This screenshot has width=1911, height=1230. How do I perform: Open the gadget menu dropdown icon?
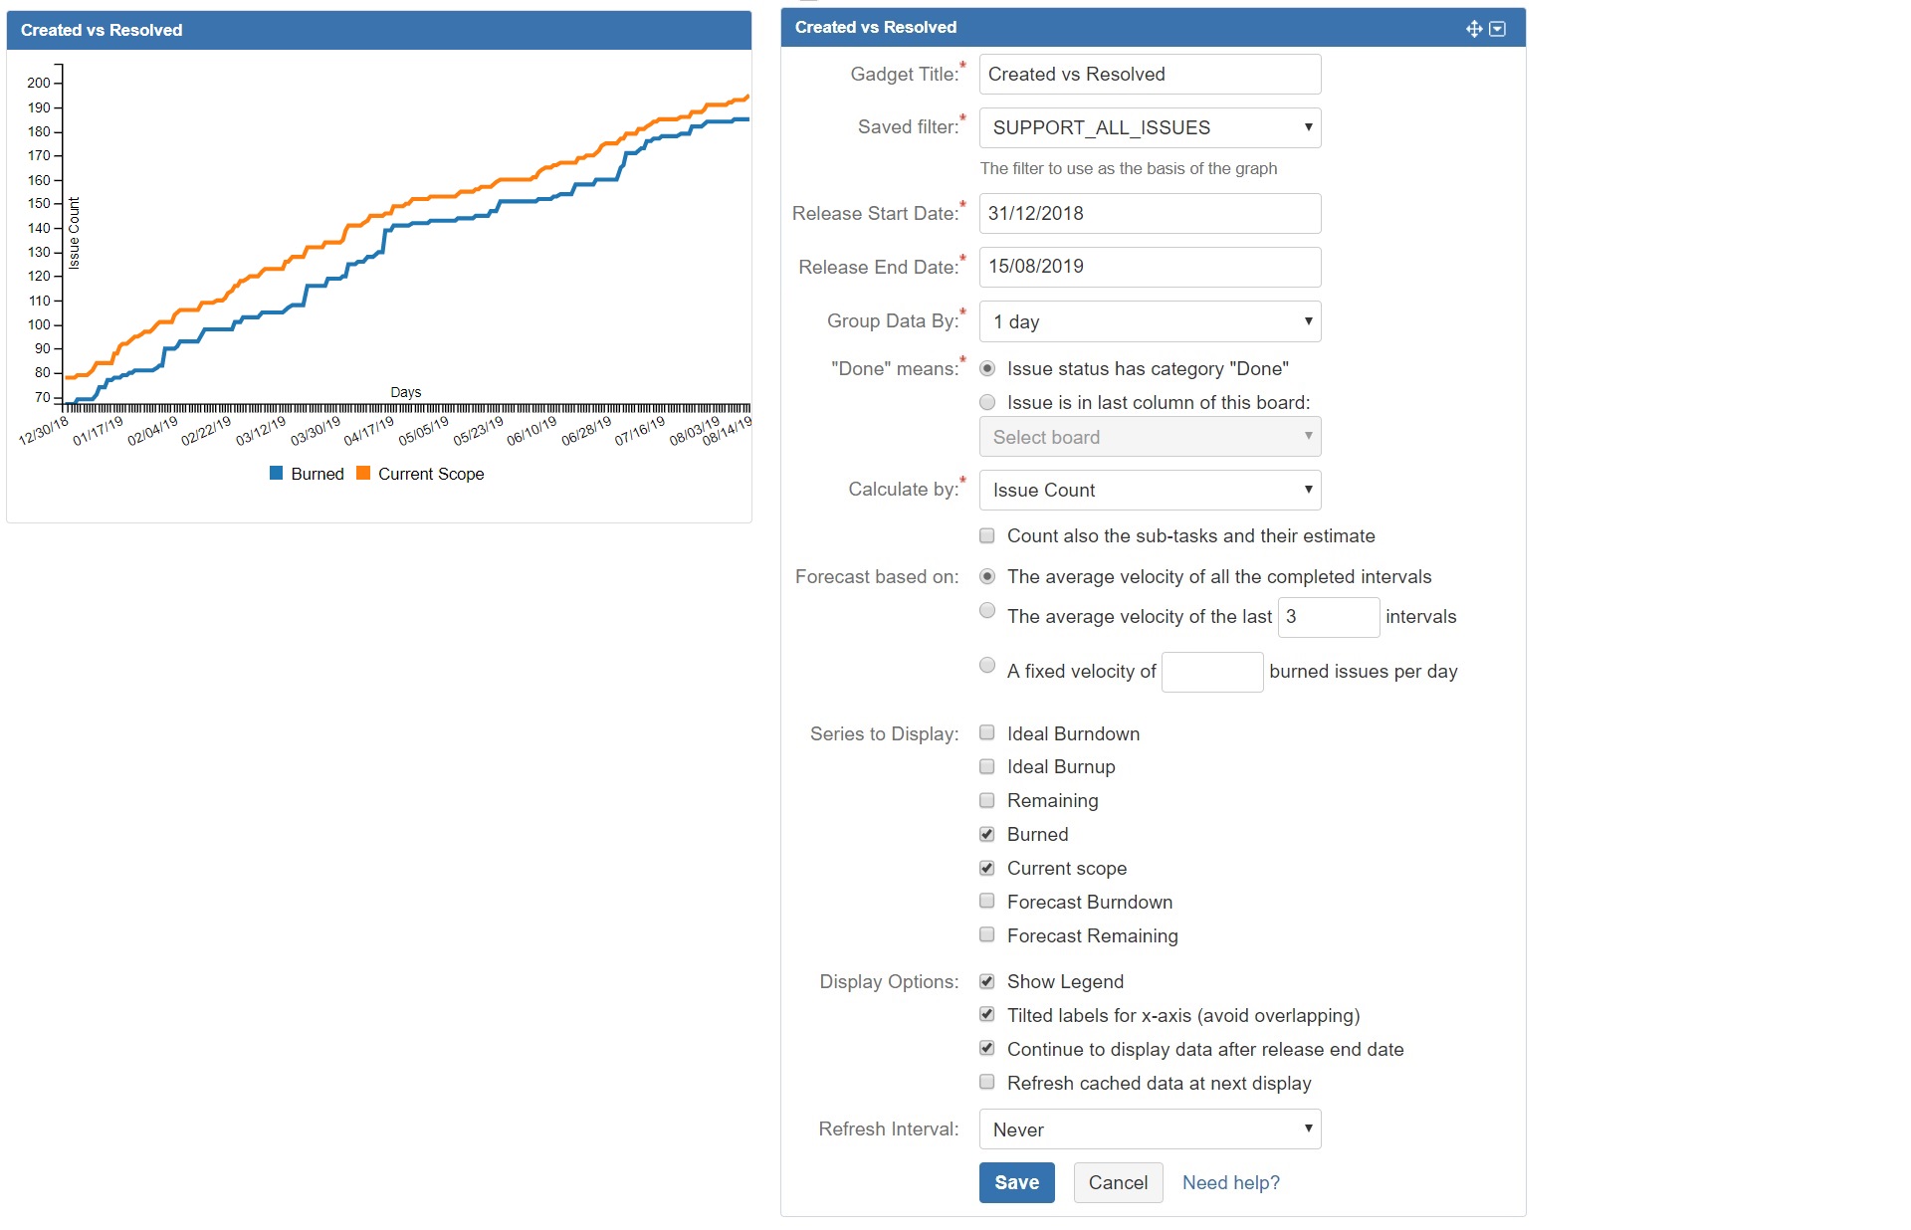pyautogui.click(x=1497, y=29)
